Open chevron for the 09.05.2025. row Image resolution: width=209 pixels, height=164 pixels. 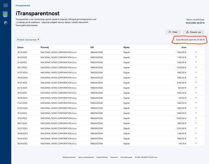click(x=196, y=77)
